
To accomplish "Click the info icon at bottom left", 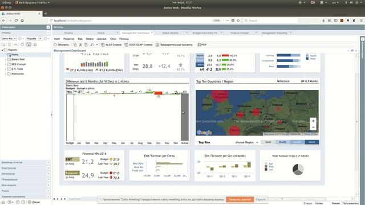I will click(23, 202).
